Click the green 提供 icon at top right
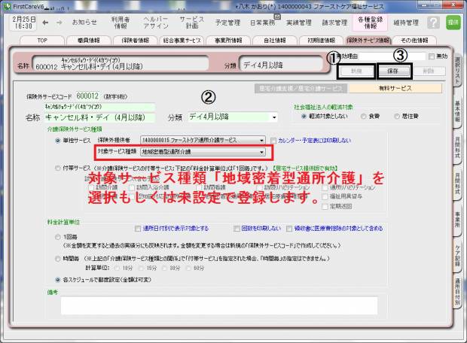Viewport: 467px width, 343px height. [453, 23]
